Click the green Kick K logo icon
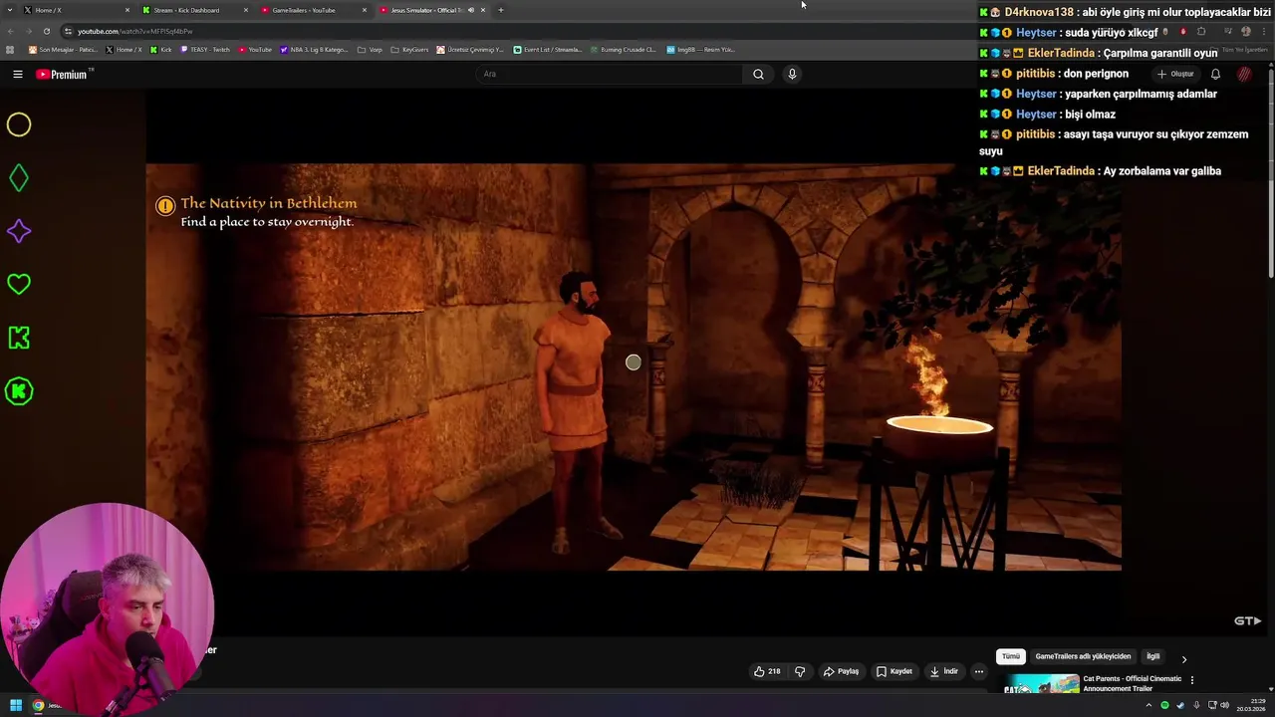Viewport: 1275px width, 717px height. pos(19,338)
